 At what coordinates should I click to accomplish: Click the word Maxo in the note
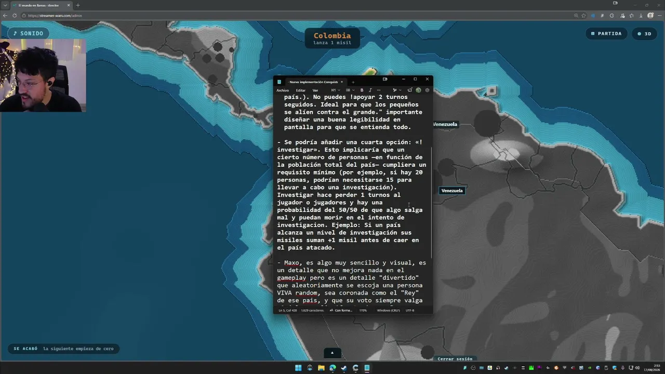[291, 263]
